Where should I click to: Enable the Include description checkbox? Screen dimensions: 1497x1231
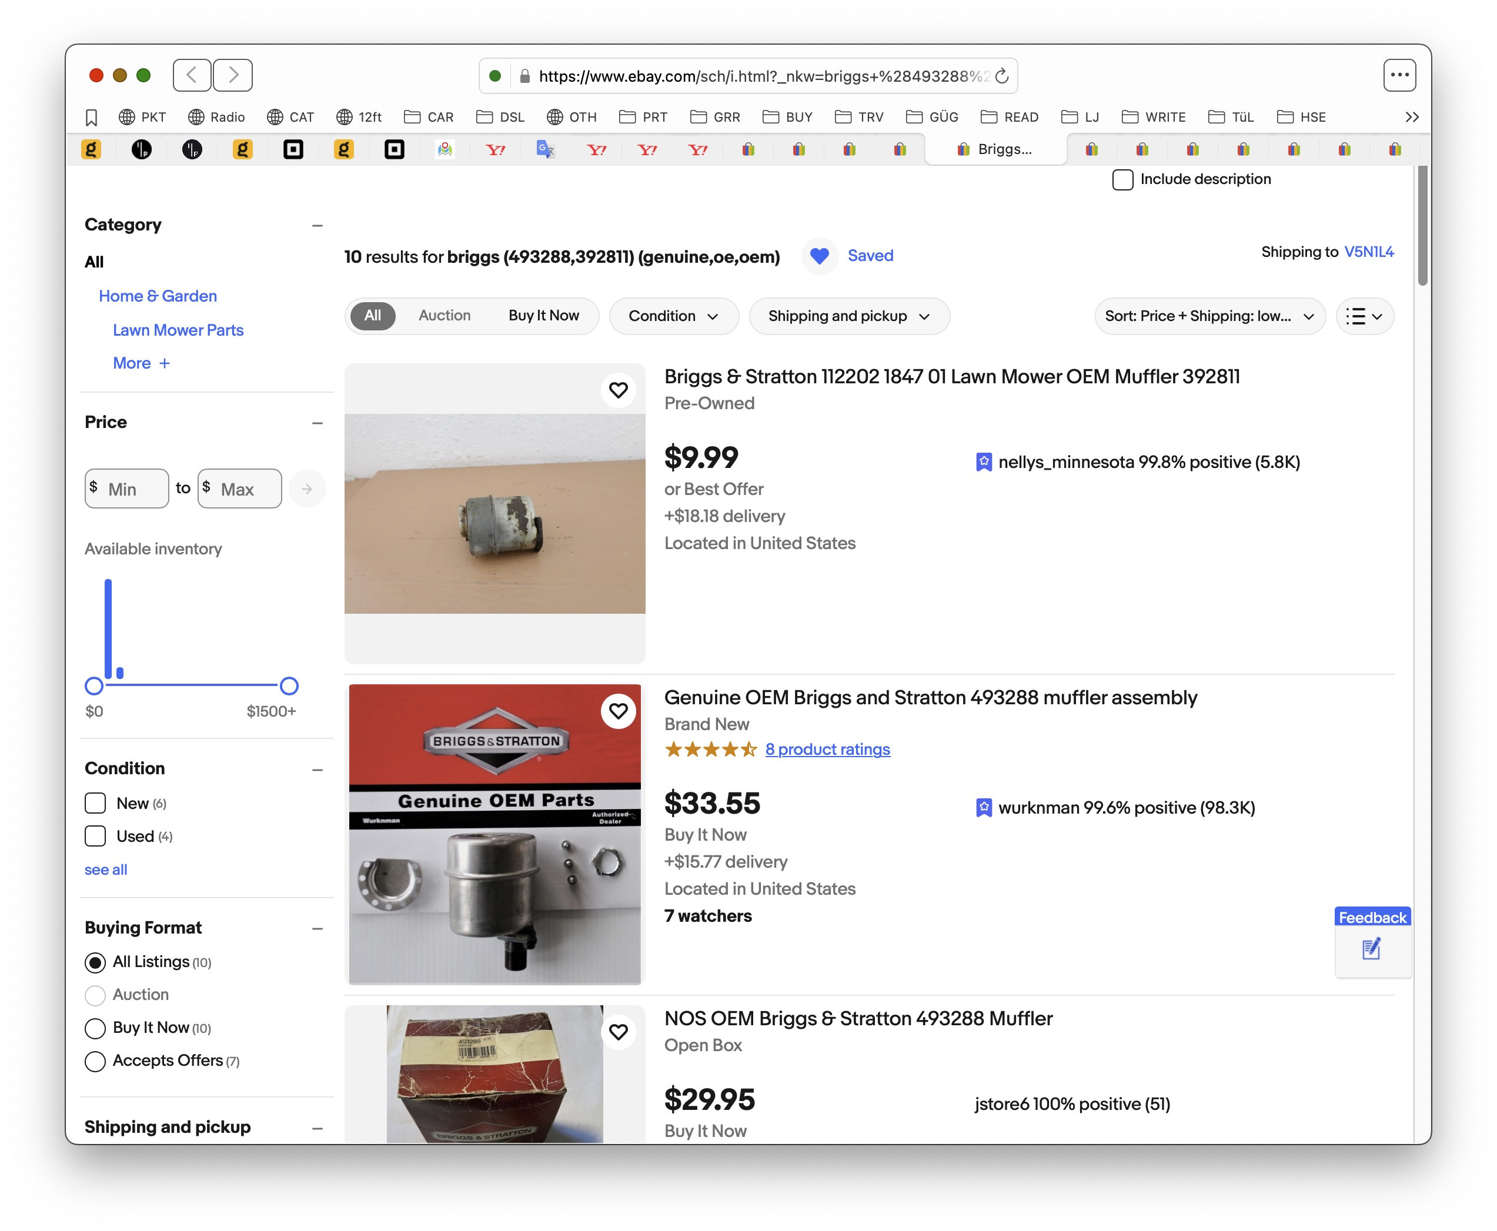(1122, 179)
